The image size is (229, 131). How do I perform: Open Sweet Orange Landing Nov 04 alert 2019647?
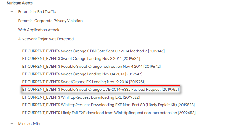tap(83, 74)
